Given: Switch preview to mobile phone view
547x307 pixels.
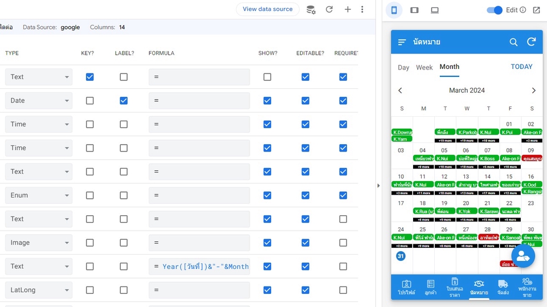Looking at the screenshot, I should pyautogui.click(x=394, y=10).
